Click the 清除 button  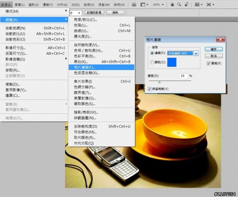(x=115, y=13)
